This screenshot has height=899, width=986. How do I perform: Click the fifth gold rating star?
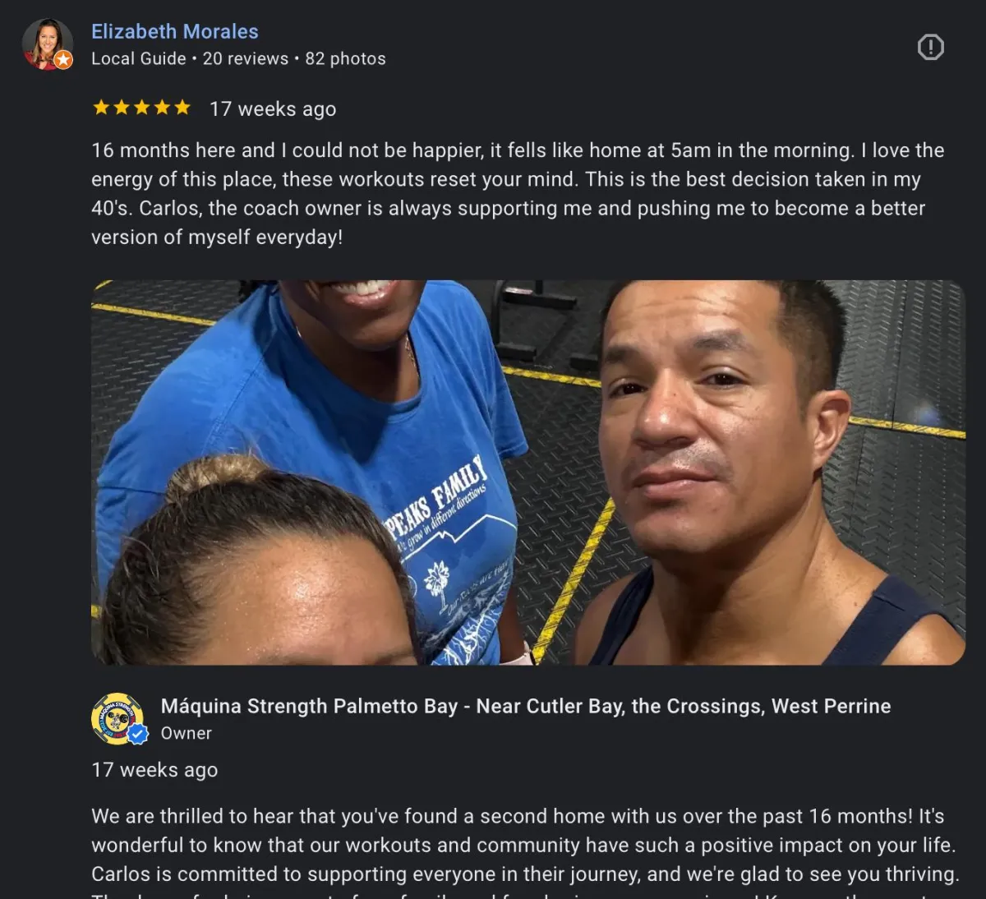pos(182,108)
